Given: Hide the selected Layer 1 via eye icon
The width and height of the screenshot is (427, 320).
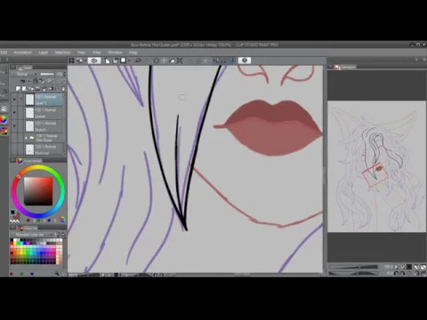Looking at the screenshot, I should tap(14, 100).
